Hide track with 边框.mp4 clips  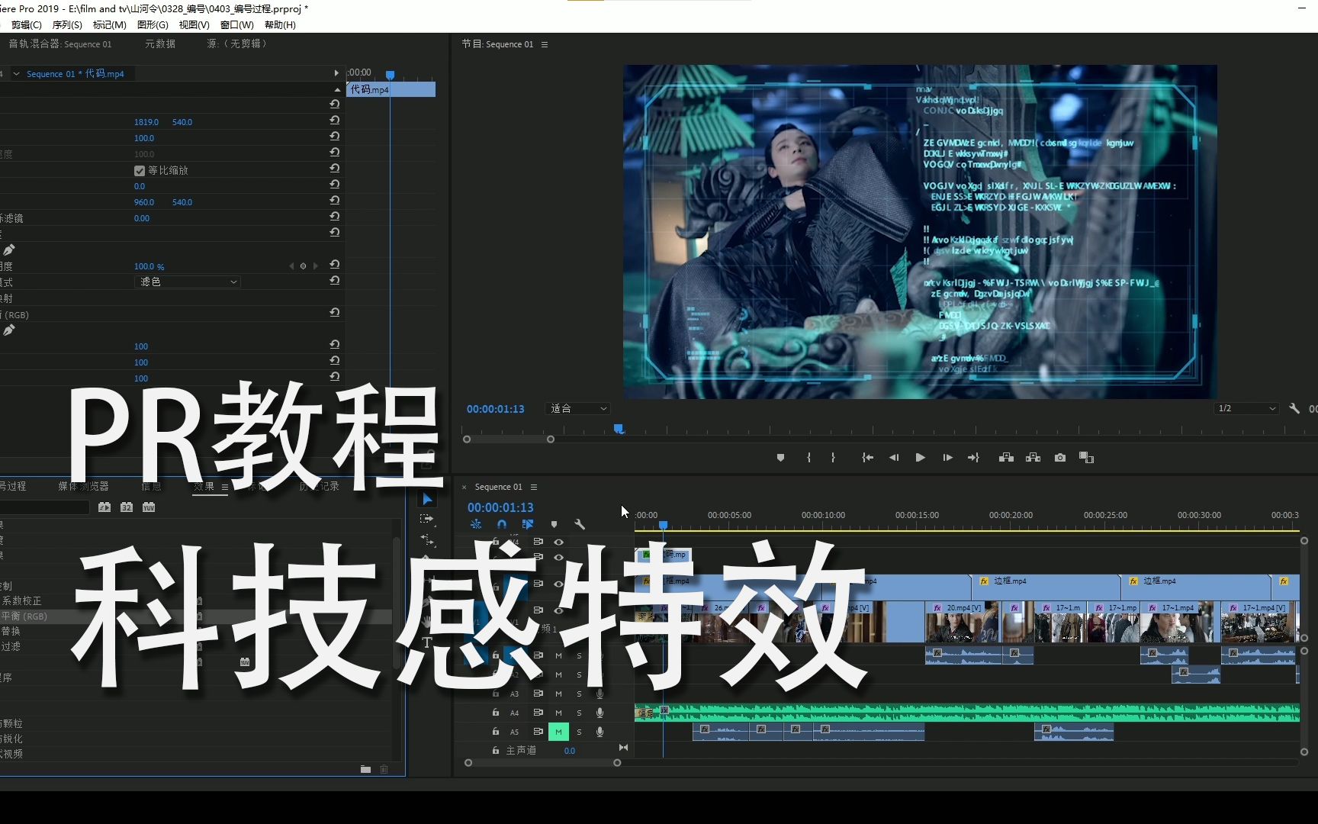point(558,584)
